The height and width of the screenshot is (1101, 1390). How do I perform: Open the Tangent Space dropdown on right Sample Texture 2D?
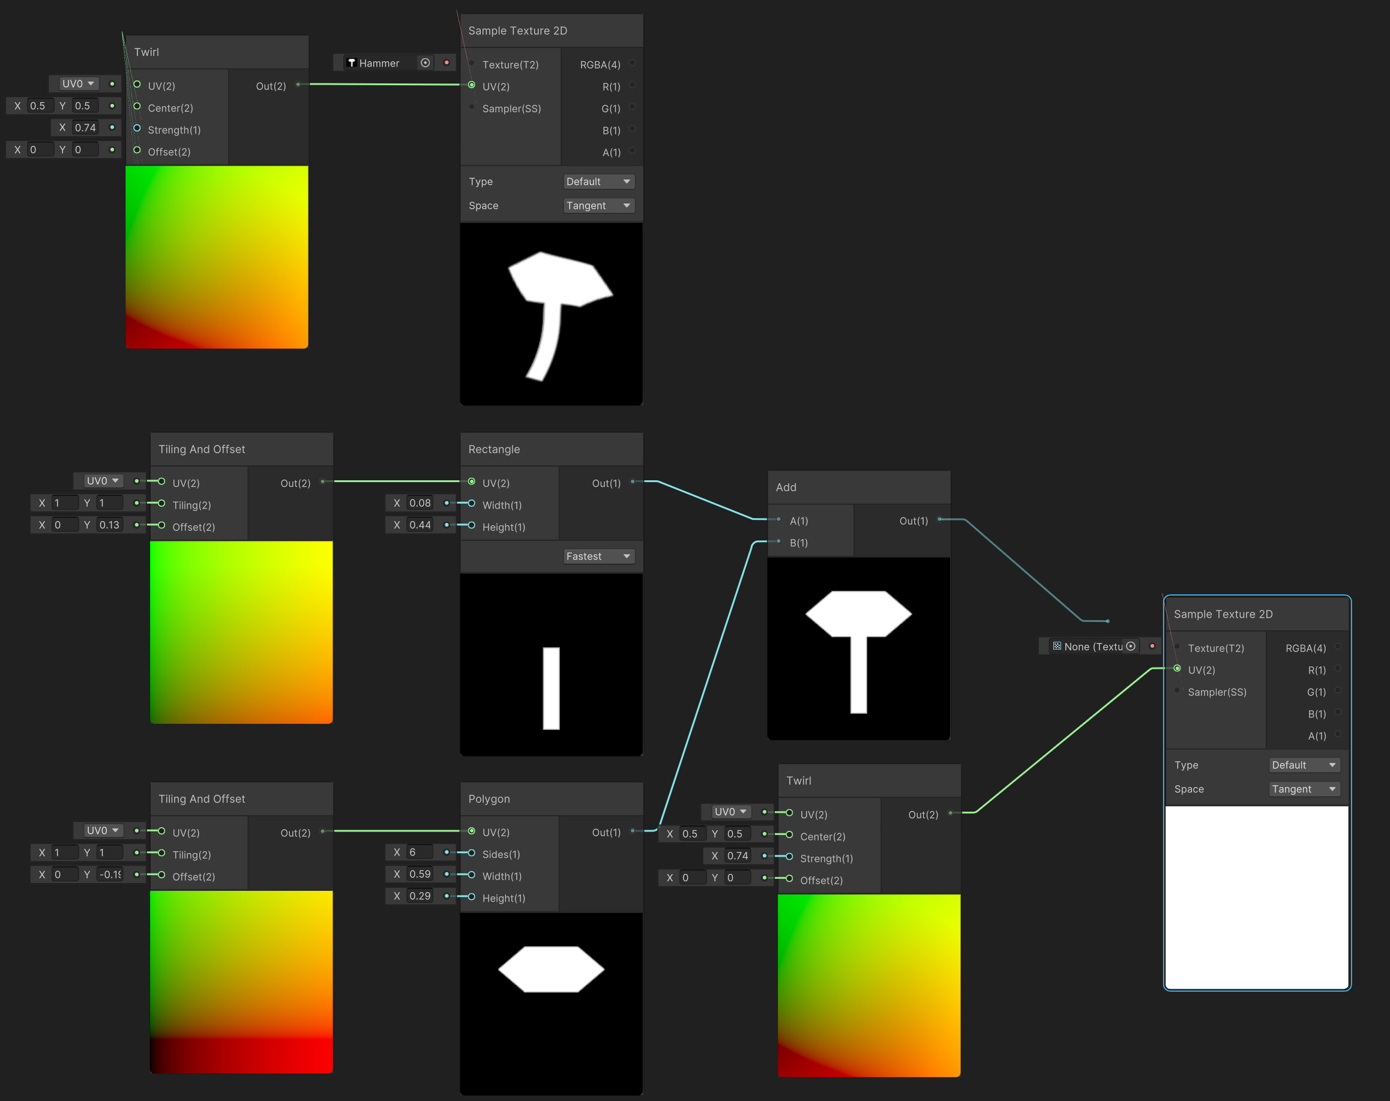point(1304,788)
